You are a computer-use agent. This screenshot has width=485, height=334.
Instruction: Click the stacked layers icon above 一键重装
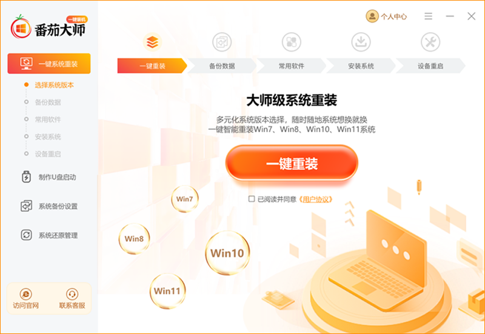click(x=152, y=42)
